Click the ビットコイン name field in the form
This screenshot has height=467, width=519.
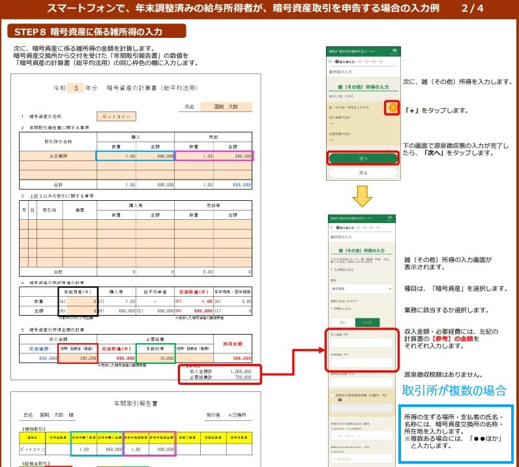pos(116,116)
